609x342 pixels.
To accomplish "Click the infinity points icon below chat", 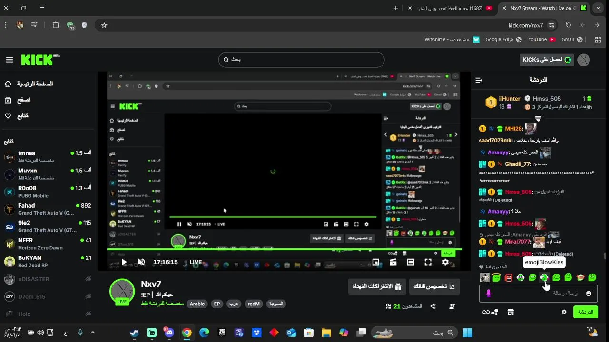I will click(x=486, y=312).
